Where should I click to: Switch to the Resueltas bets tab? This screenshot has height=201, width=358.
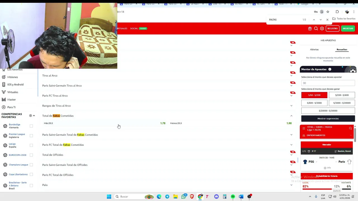[x=342, y=49]
